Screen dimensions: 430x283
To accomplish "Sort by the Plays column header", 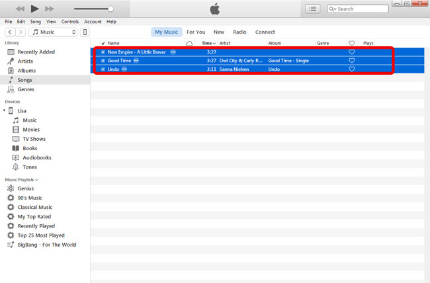I will [368, 43].
